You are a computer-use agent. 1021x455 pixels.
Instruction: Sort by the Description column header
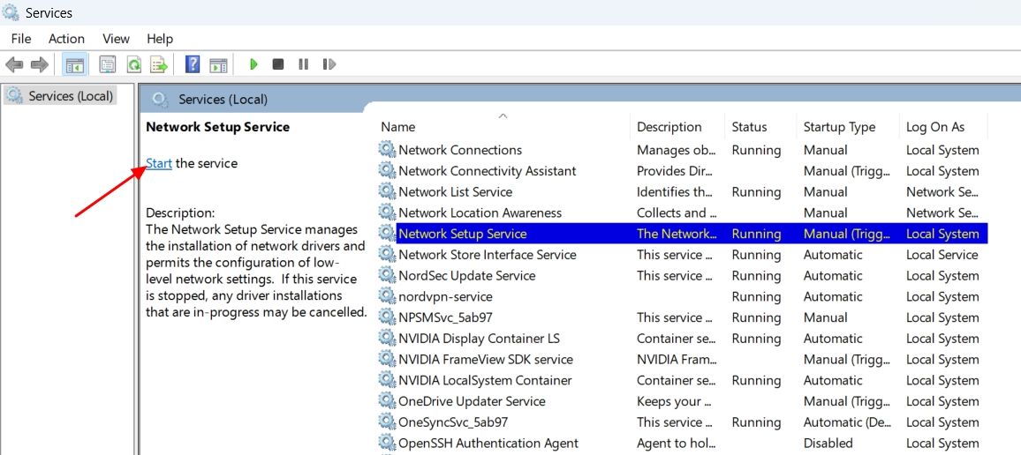coord(677,127)
